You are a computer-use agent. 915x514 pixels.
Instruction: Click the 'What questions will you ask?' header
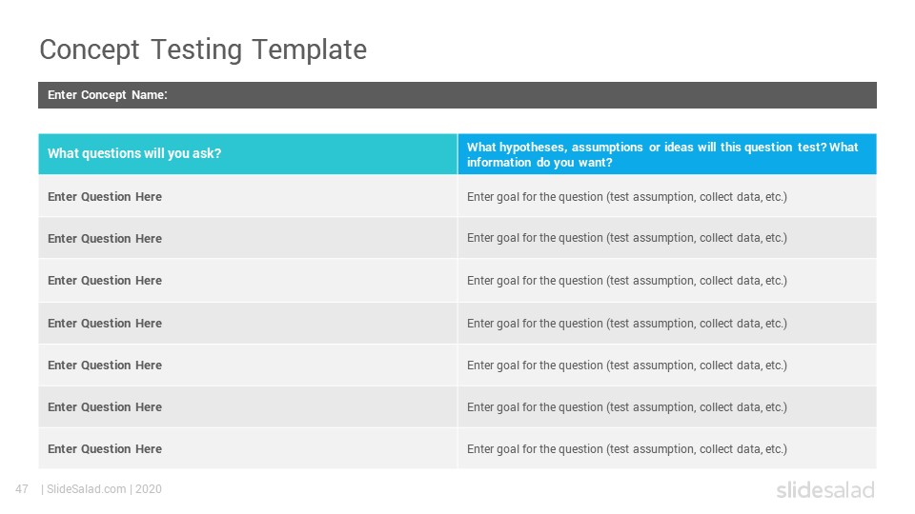coord(248,154)
